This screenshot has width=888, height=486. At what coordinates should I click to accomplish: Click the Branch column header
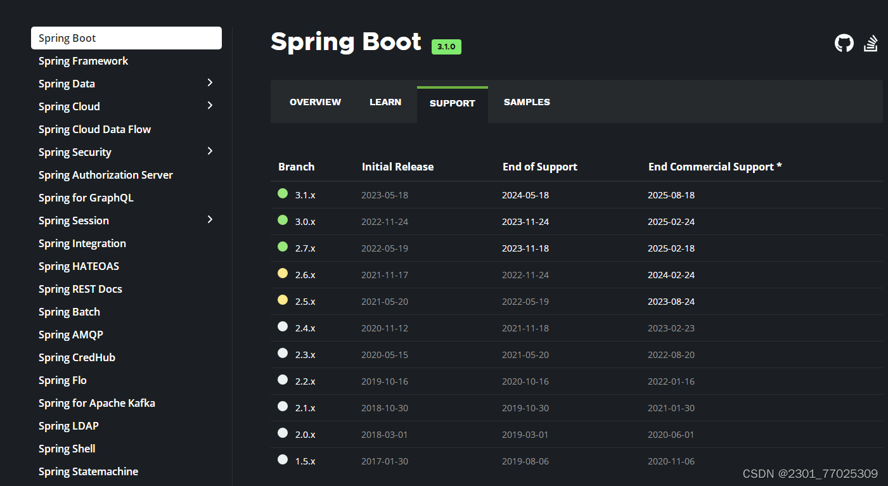(296, 167)
